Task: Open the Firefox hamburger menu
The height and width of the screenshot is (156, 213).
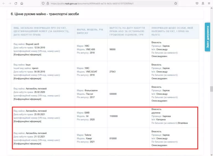Action: pos(209,3)
